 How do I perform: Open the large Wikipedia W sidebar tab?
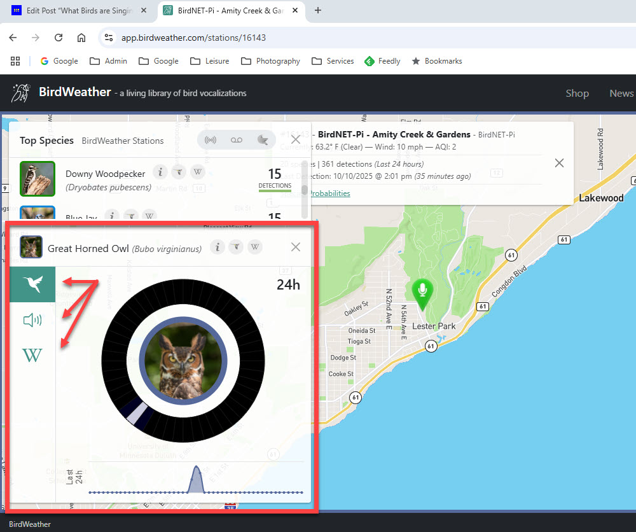(x=32, y=355)
